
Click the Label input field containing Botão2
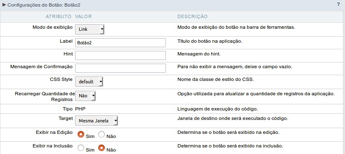pos(121,43)
